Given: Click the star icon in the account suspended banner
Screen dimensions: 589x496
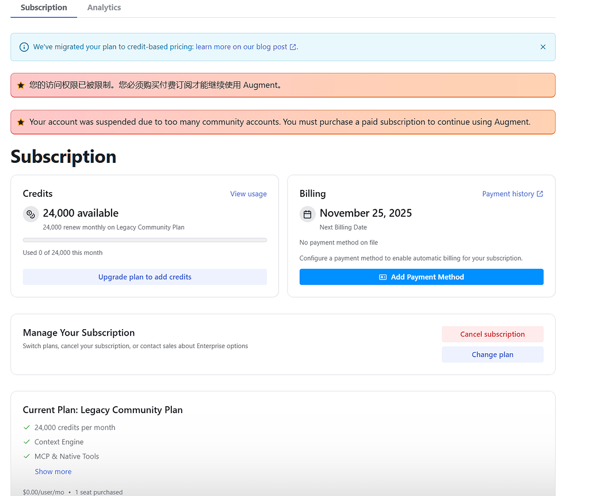Looking at the screenshot, I should (x=21, y=122).
